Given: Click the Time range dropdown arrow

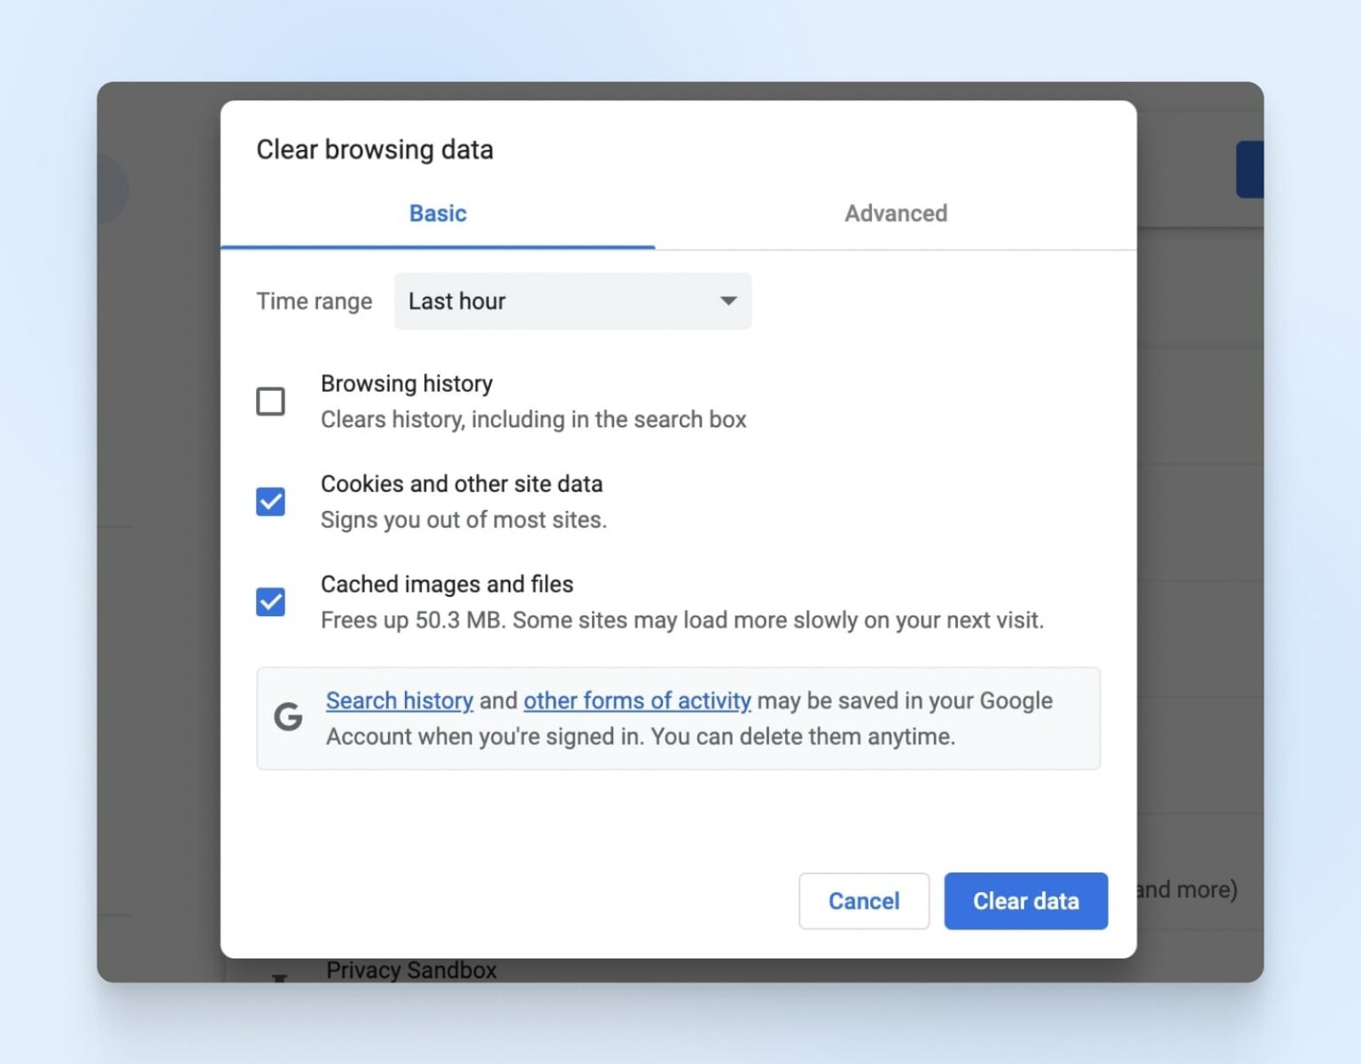Looking at the screenshot, I should pyautogui.click(x=727, y=301).
